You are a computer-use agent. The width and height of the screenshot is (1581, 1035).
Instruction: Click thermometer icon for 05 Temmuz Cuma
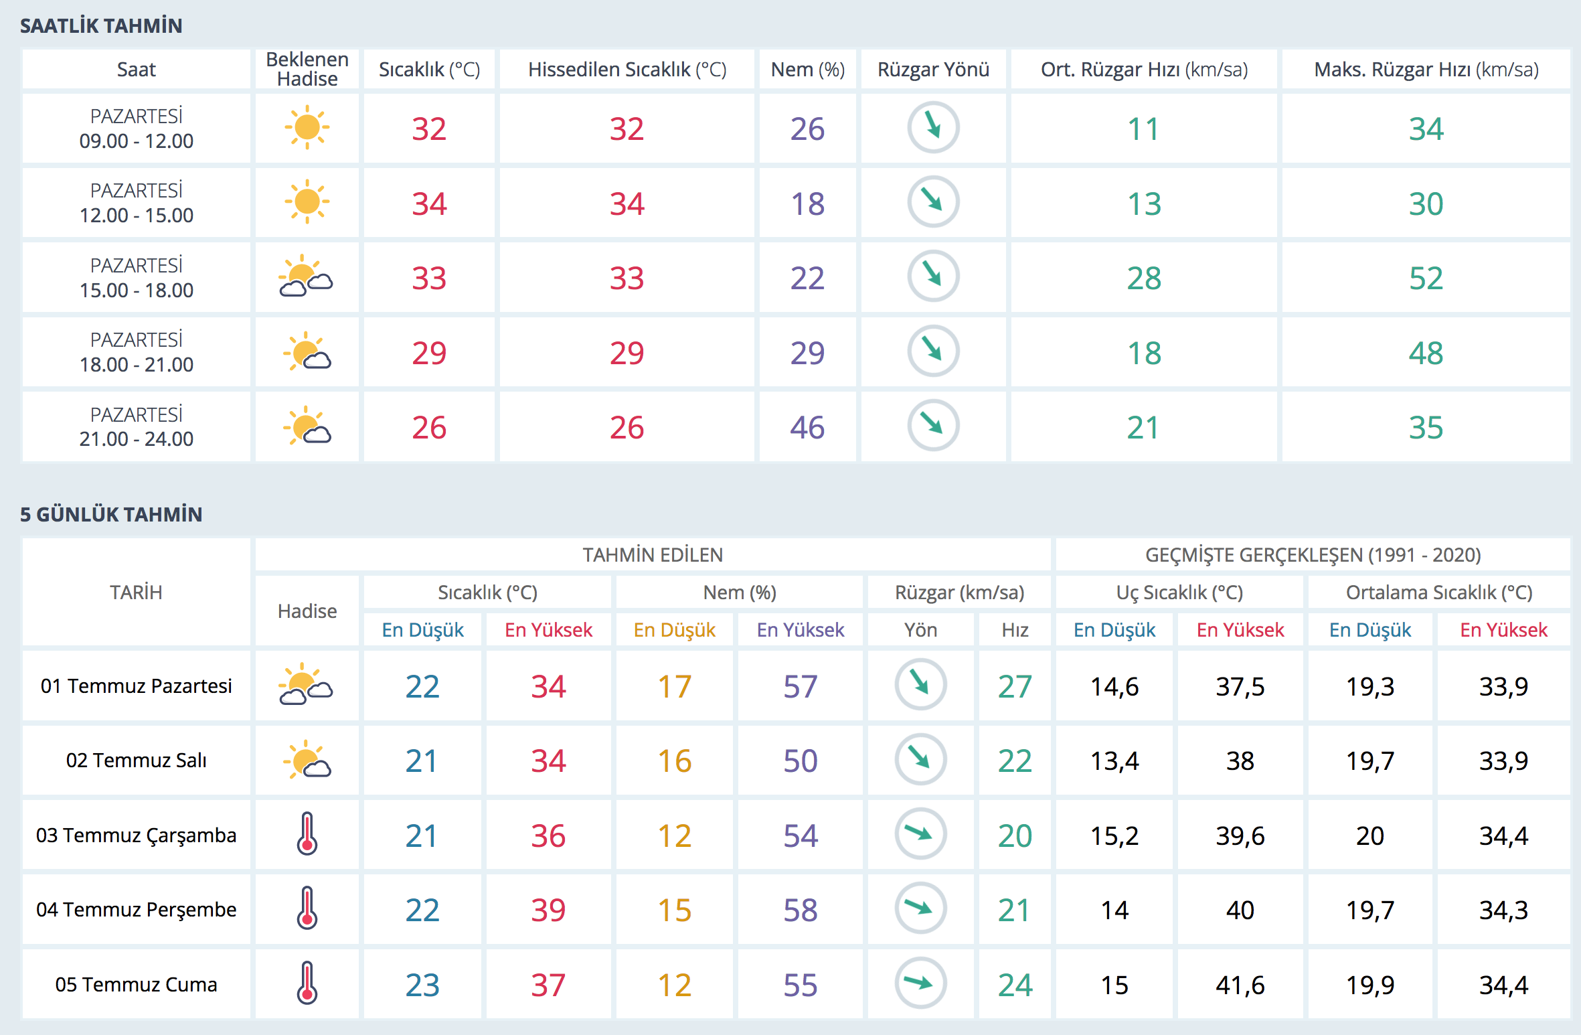point(307,983)
